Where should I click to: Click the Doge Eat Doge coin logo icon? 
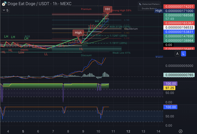pyautogui.click(x=4, y=3)
